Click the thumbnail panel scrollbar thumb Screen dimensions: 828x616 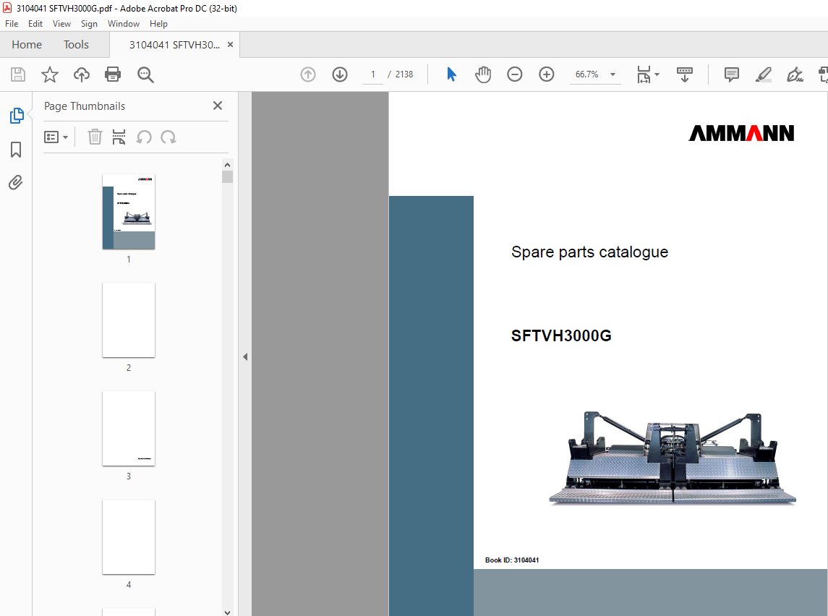pos(228,177)
